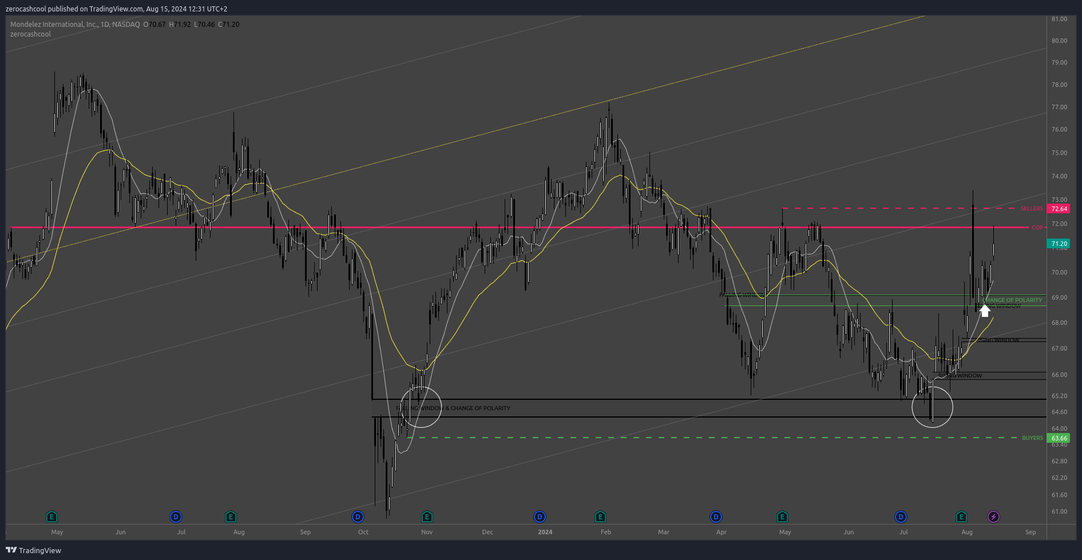Click the 71.20 current price tag
The width and height of the screenshot is (1082, 560).
pyautogui.click(x=1059, y=244)
